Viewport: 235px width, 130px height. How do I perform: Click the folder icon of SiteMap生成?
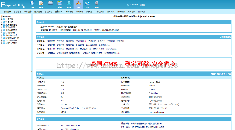pos(4,35)
